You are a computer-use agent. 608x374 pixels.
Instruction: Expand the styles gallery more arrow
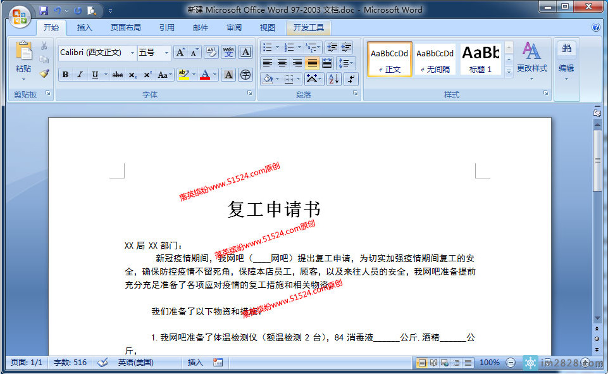point(509,72)
